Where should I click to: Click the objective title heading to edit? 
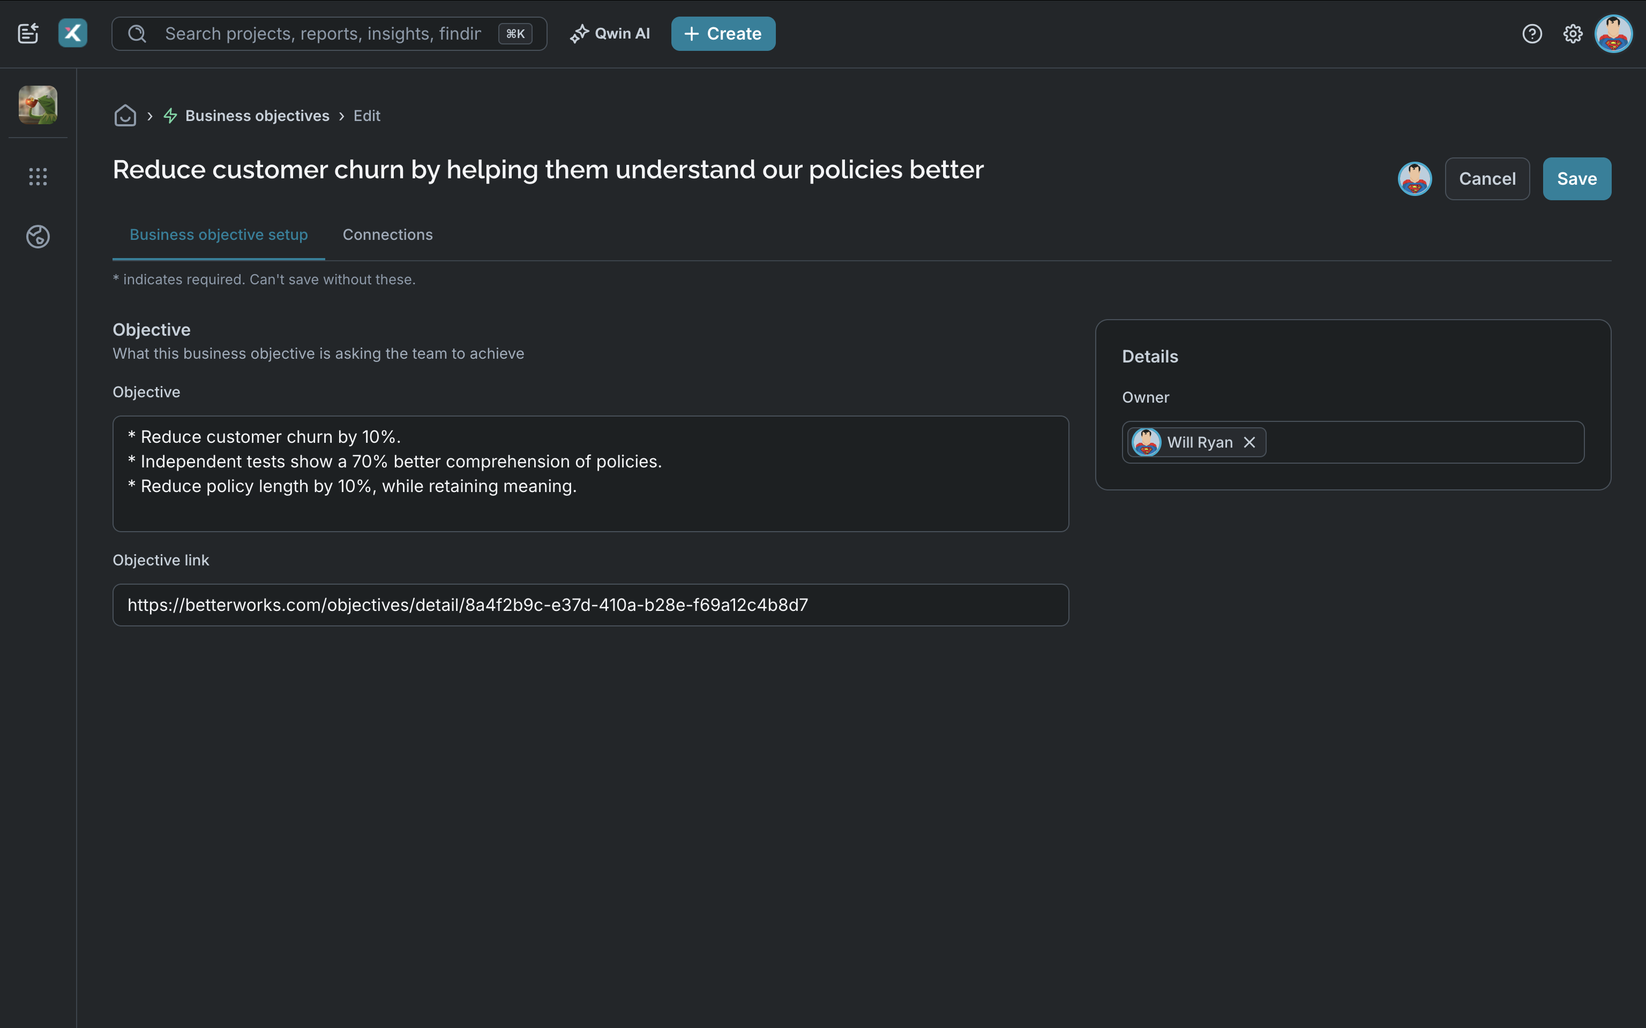(548, 169)
